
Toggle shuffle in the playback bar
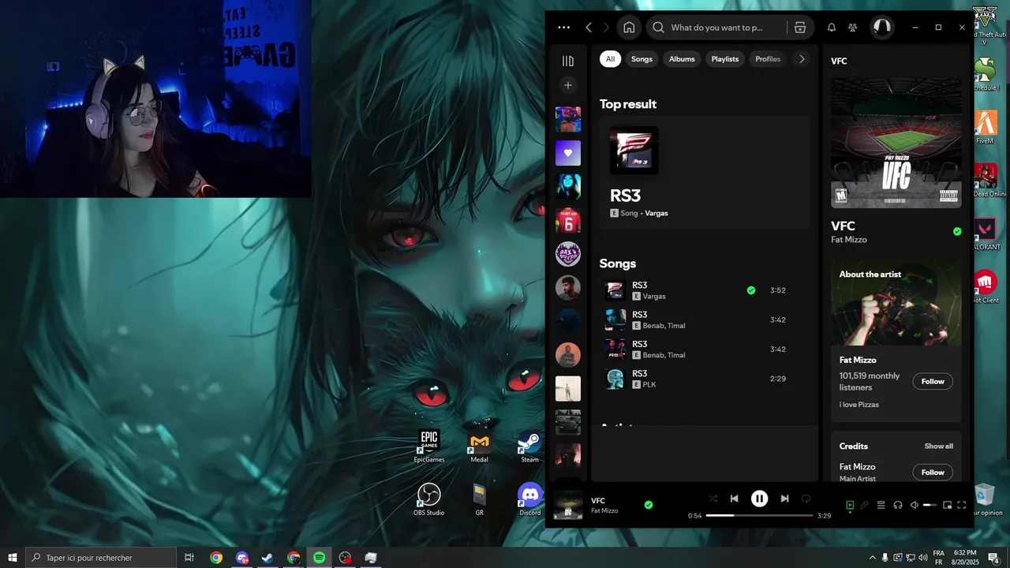(x=713, y=499)
